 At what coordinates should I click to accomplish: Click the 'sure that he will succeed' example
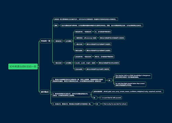(x=111, y=98)
